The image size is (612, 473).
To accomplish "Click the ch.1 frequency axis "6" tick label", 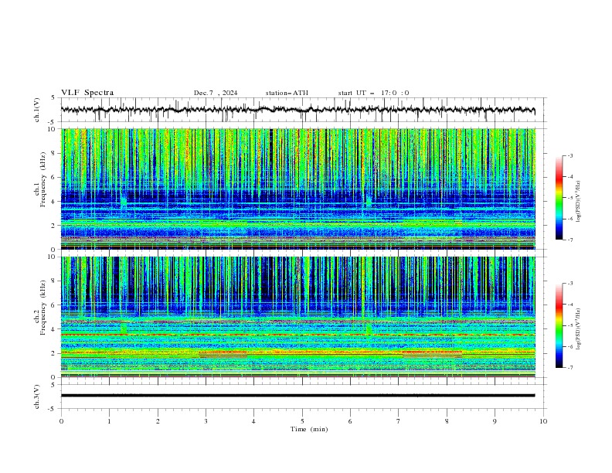I will coord(54,177).
